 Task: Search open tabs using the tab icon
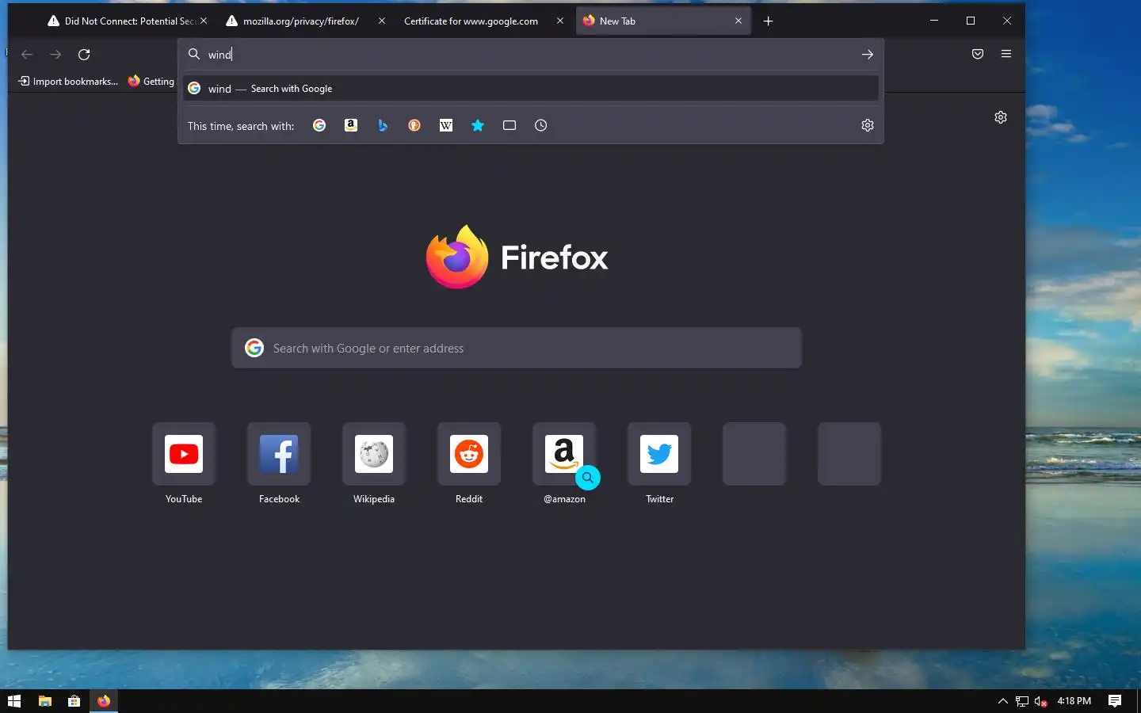[x=509, y=125]
